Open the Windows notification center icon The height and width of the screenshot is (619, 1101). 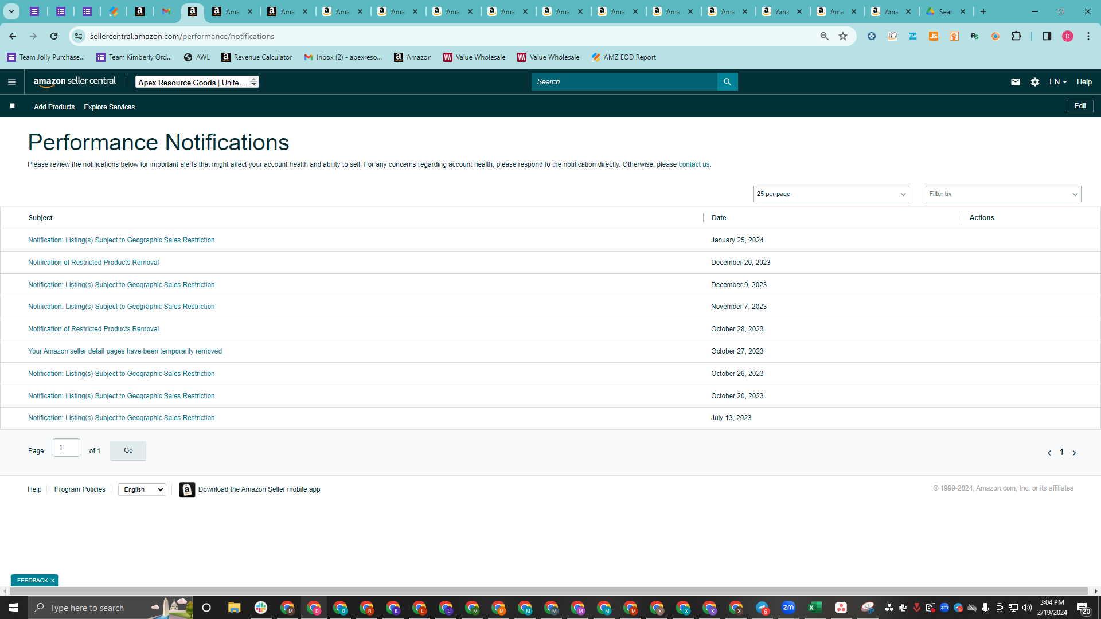pyautogui.click(x=1083, y=608)
